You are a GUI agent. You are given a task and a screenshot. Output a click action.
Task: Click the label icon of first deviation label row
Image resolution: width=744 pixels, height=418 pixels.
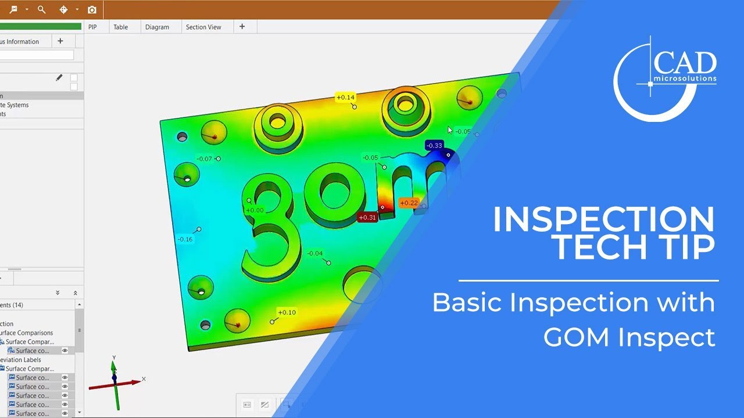tap(11, 377)
